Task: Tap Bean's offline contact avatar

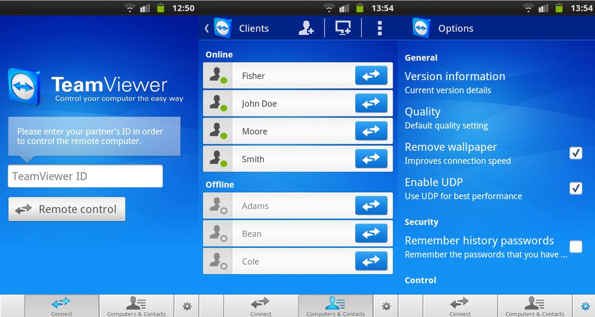Action: coord(218,233)
